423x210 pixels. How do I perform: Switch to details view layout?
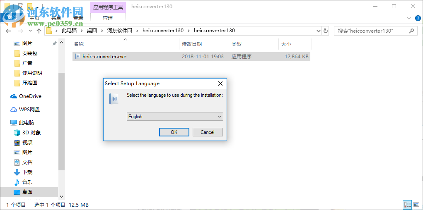408,205
